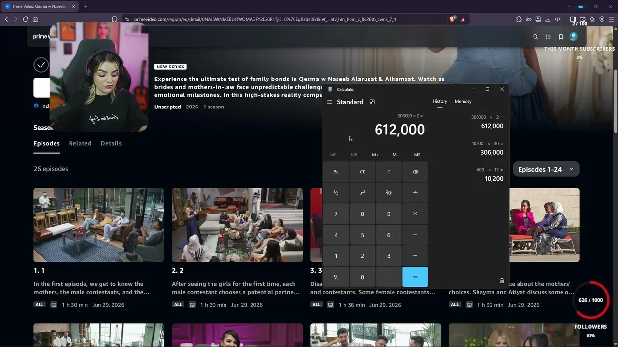This screenshot has height=347, width=618.
Task: Open episode 1 thumbnail
Action: (x=98, y=225)
